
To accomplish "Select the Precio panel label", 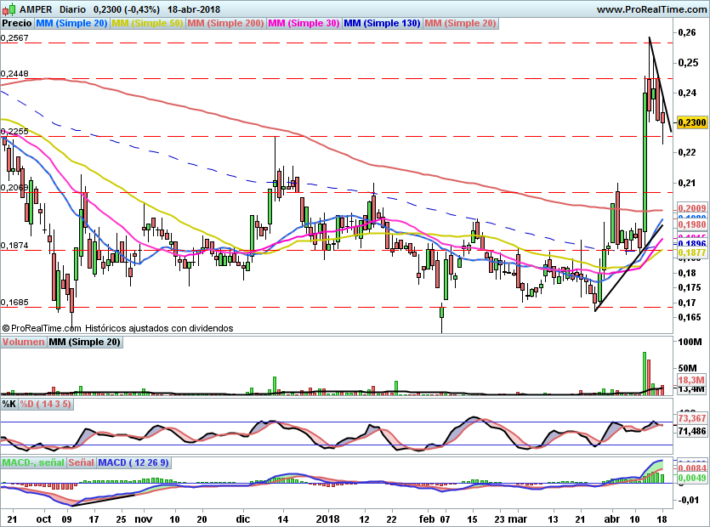I will pos(17,23).
